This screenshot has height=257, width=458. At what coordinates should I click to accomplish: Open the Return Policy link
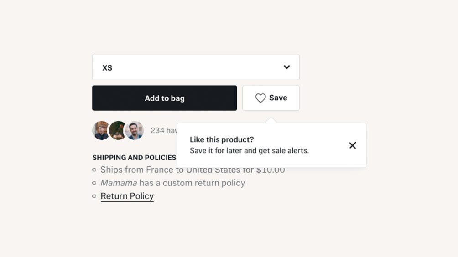[127, 196]
